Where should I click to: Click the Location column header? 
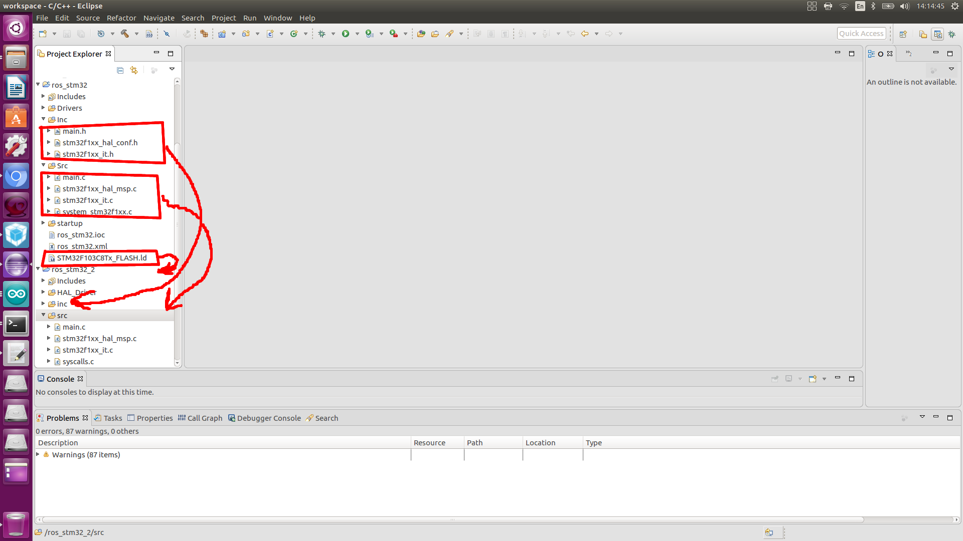(x=553, y=442)
